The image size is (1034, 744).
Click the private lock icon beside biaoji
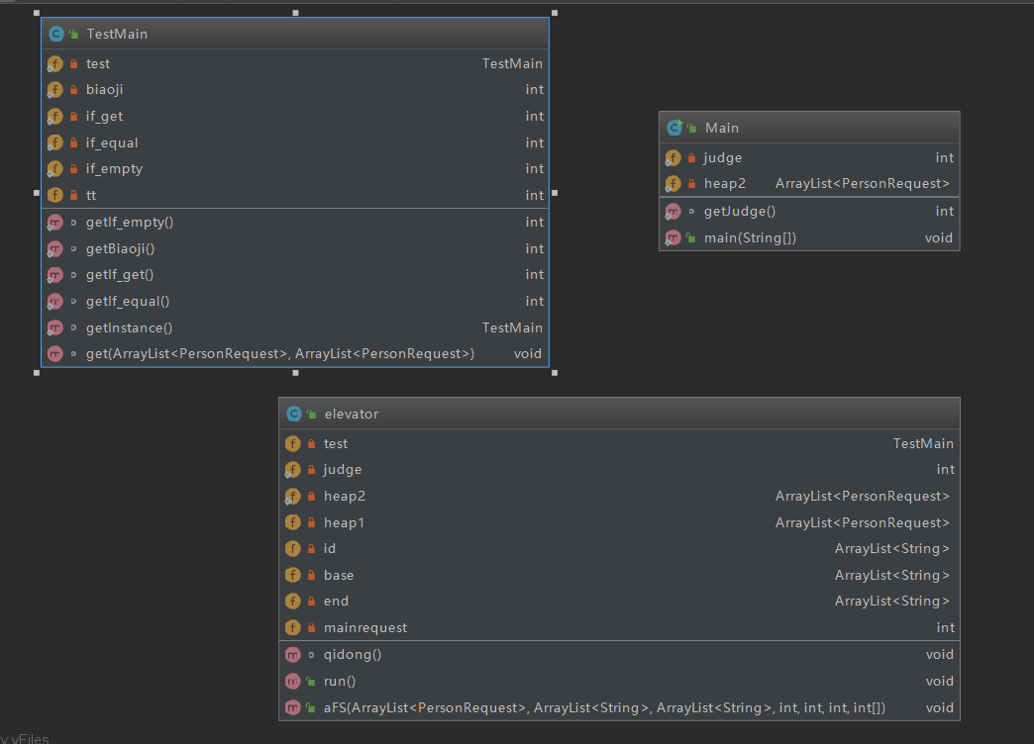point(74,90)
